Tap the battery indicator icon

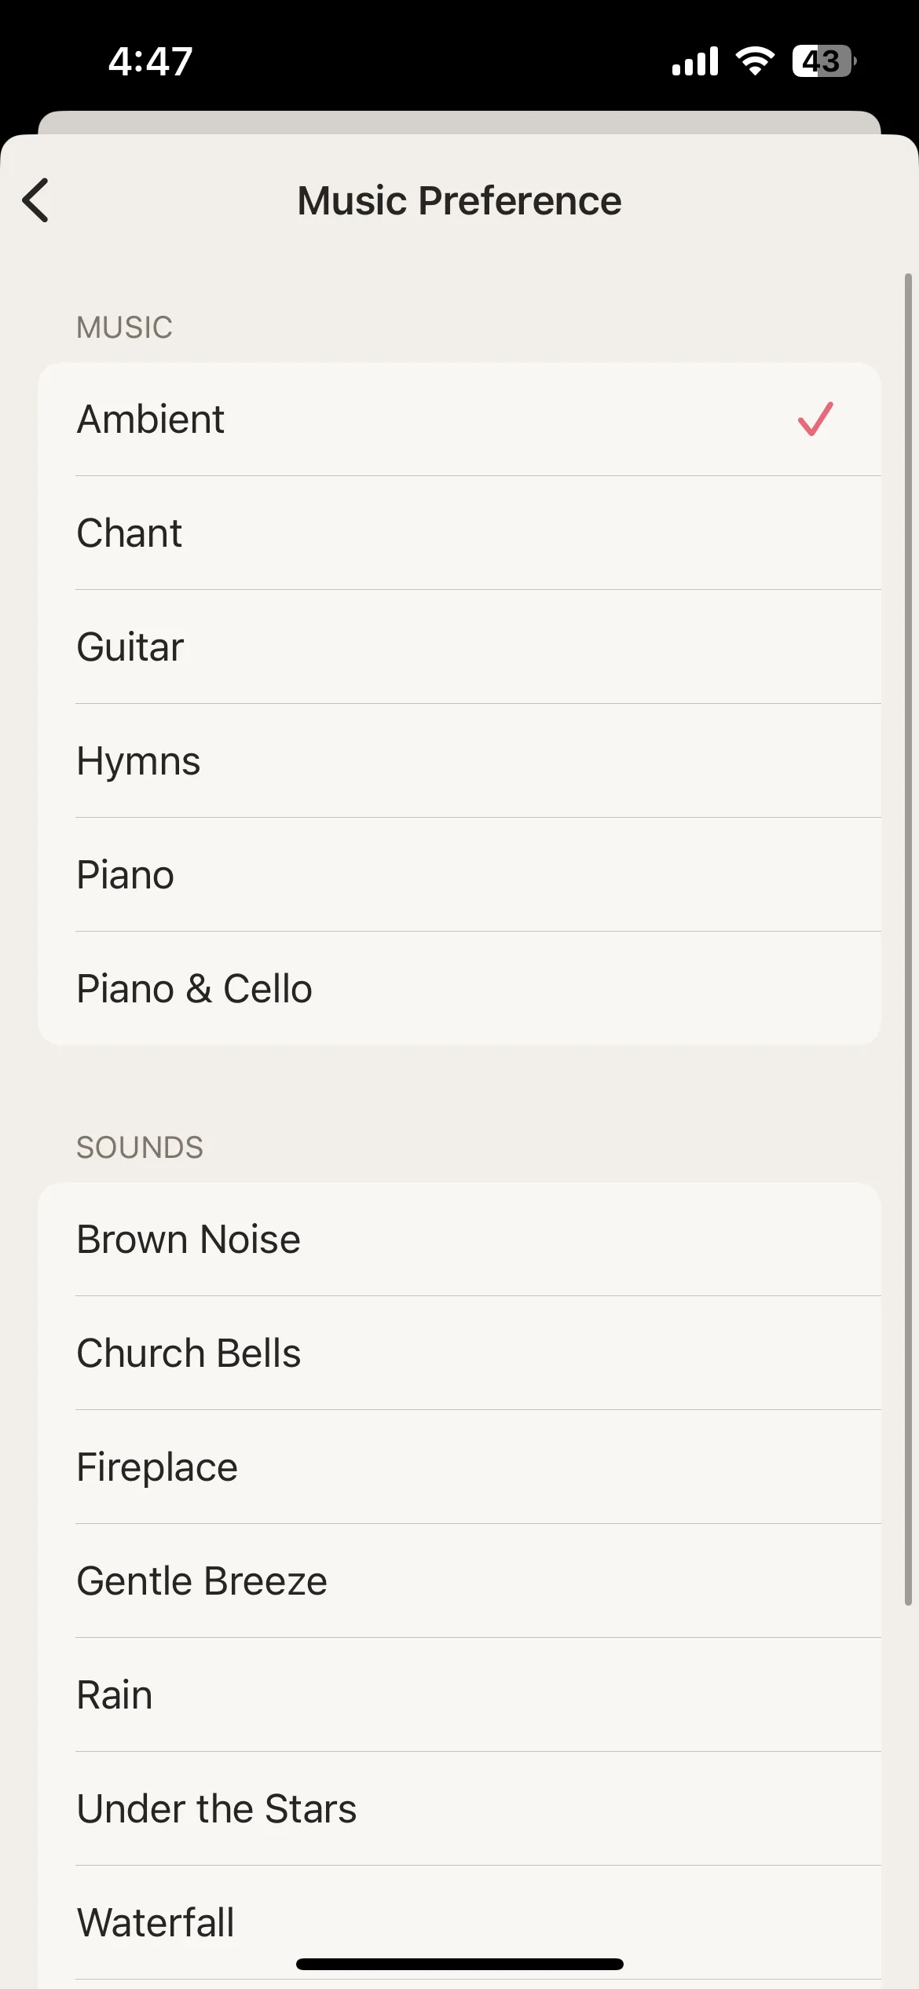(x=824, y=61)
